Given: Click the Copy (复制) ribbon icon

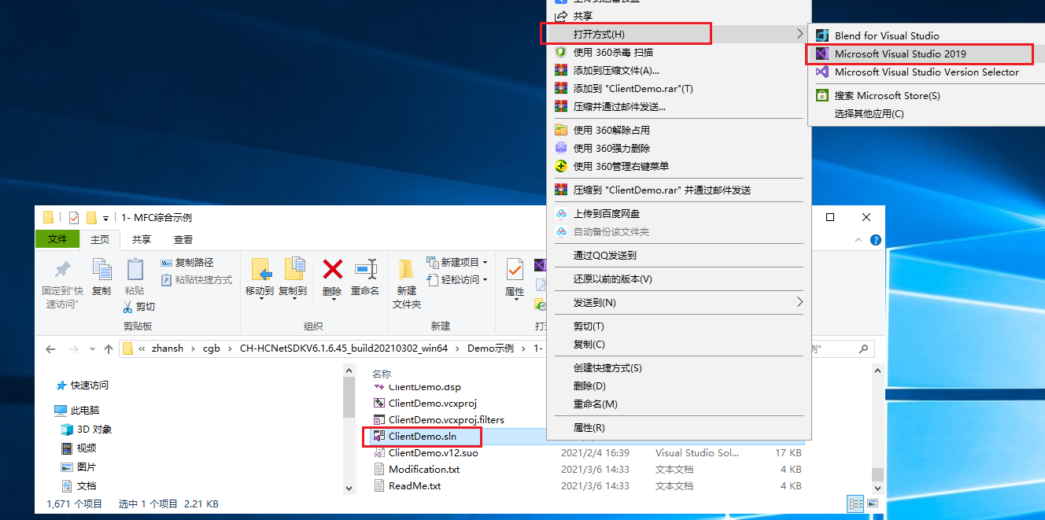Looking at the screenshot, I should point(102,271).
